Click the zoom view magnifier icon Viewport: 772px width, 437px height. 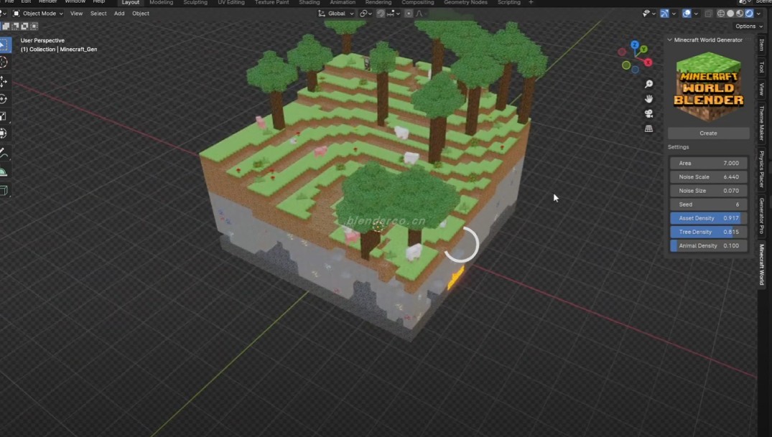[649, 84]
